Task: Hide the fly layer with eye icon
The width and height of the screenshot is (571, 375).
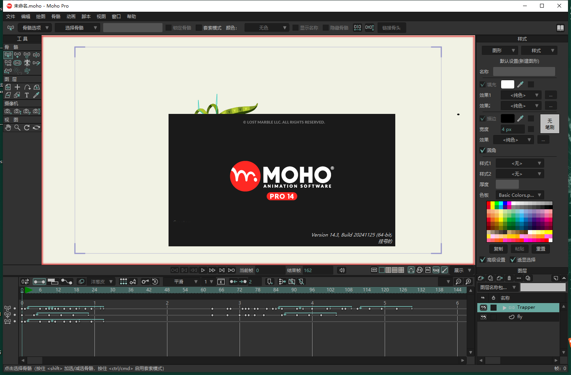Action: 483,317
